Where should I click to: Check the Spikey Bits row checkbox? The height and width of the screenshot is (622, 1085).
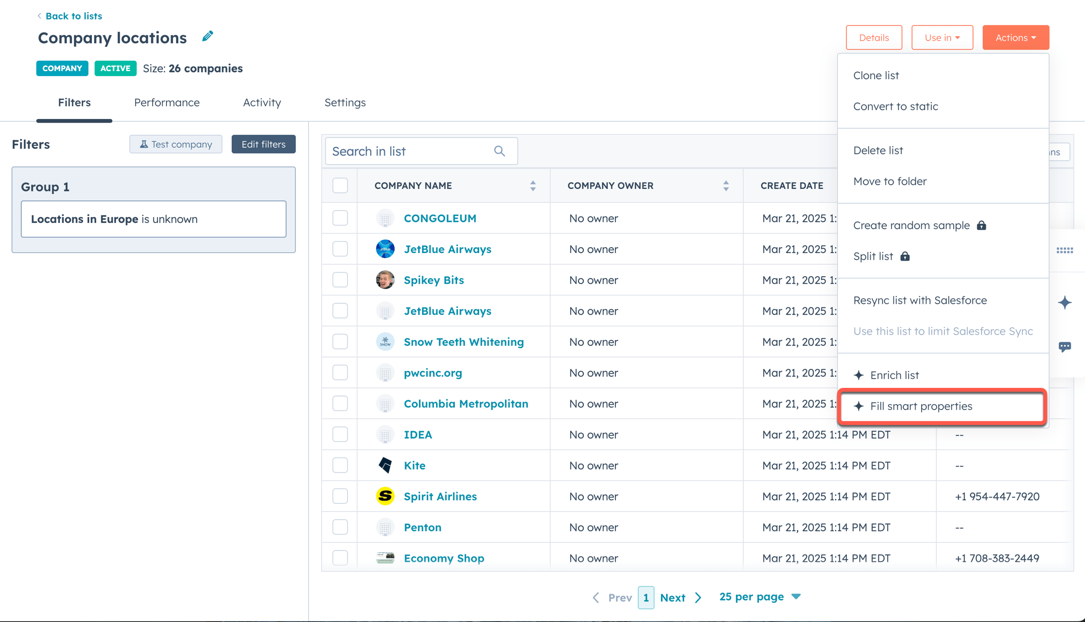tap(340, 280)
